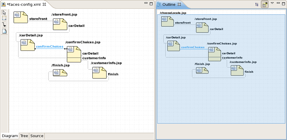The image size is (287, 140).
Task: Minimize the Outline view
Action: click(x=278, y=3)
